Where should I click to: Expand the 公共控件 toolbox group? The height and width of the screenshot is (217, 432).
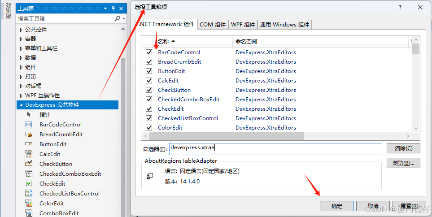[21, 30]
